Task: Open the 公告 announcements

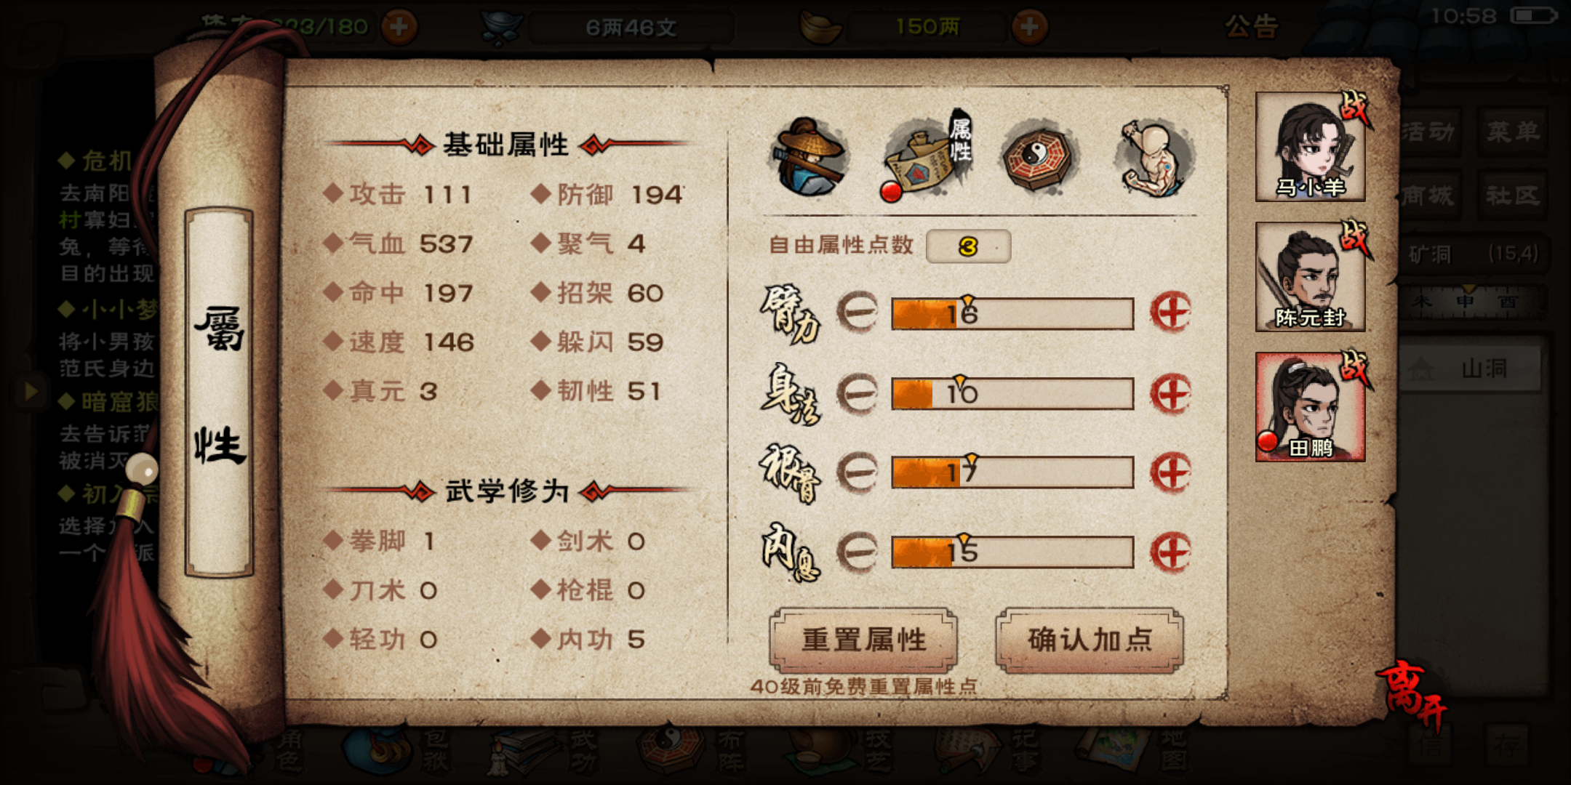Action: tap(1251, 27)
